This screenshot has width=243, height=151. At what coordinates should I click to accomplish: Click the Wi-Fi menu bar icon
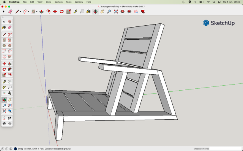(208, 2)
